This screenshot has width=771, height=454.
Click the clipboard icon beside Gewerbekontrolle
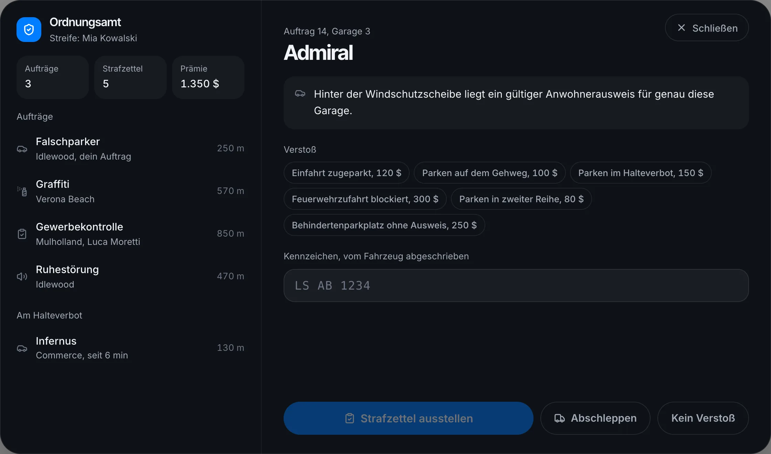22,234
